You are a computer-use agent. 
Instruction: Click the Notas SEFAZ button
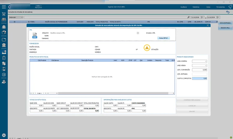[163, 38]
